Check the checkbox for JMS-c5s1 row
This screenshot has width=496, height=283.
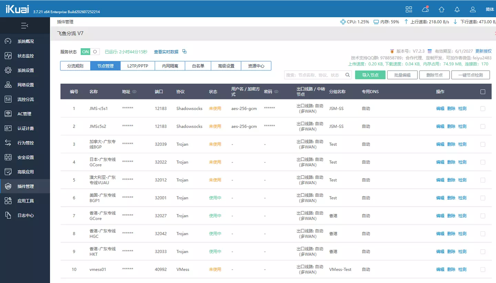pos(483,108)
